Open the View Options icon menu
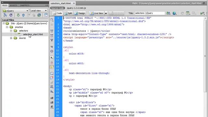Viewport: 208px width, 117px height. tap(188, 13)
